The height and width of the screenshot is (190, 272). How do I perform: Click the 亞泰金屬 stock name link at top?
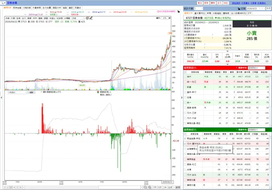12,3
